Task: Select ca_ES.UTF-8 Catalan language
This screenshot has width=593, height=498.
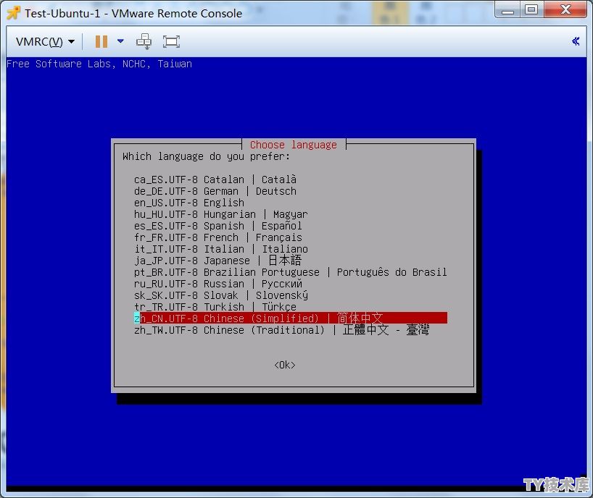Action: tap(215, 180)
